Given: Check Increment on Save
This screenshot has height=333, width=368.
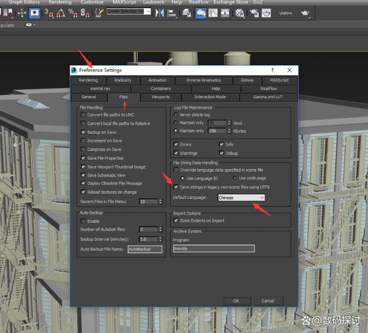Looking at the screenshot, I should (x=83, y=141).
